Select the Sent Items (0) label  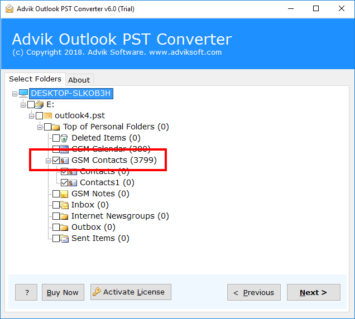[x=100, y=238]
